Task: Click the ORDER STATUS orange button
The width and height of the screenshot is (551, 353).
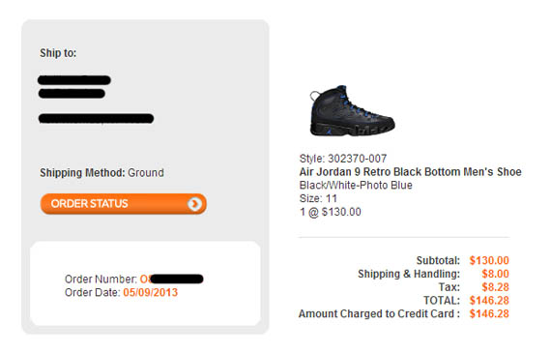Action: [x=124, y=203]
